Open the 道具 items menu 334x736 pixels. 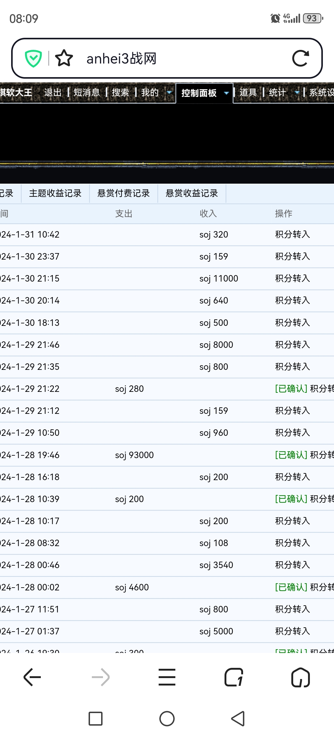point(248,92)
